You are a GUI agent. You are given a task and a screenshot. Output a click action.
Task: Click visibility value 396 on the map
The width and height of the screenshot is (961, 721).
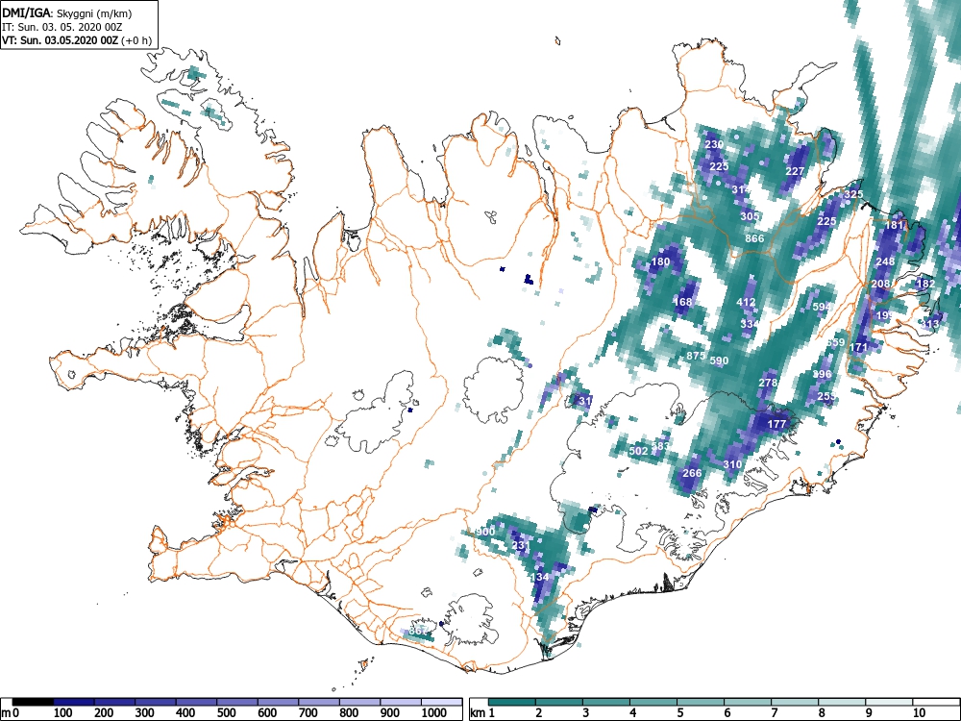coord(822,374)
